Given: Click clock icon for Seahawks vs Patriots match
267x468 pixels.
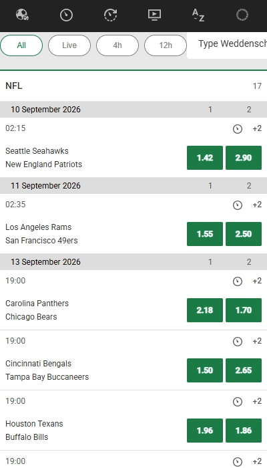Looking at the screenshot, I should click(x=238, y=129).
